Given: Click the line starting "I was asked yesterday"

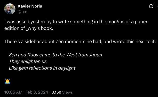Looking at the screenshot, I should (x=76, y=22).
